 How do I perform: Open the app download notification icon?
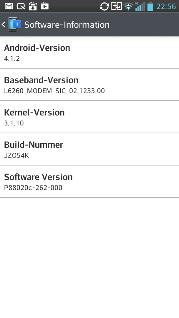(x=33, y=6)
